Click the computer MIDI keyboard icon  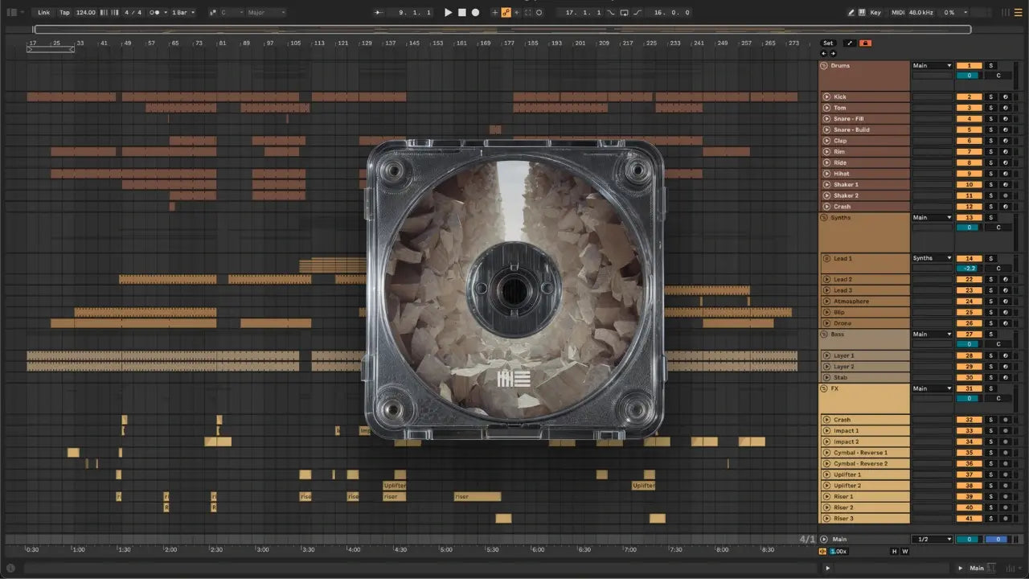click(863, 13)
